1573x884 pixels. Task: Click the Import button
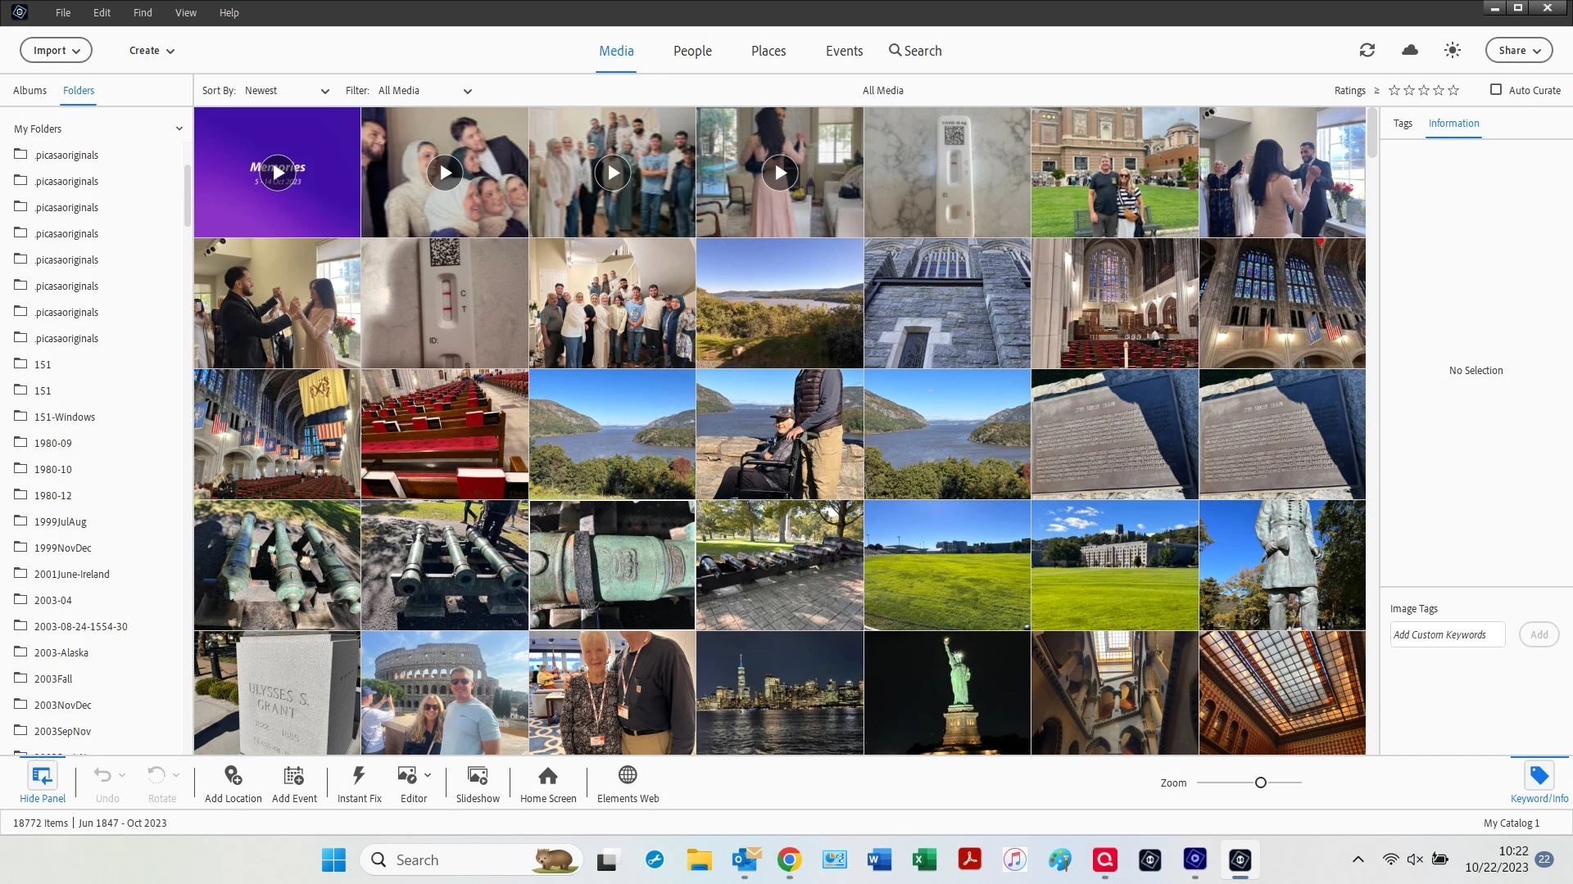[x=56, y=51]
